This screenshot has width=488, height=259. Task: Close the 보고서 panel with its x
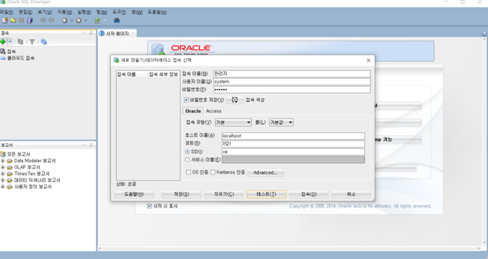[x=83, y=145]
